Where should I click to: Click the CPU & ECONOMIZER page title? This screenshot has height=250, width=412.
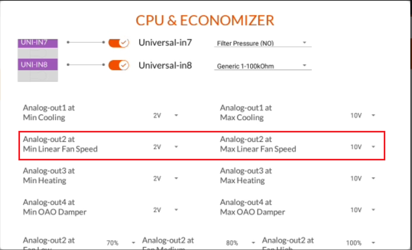pos(205,20)
